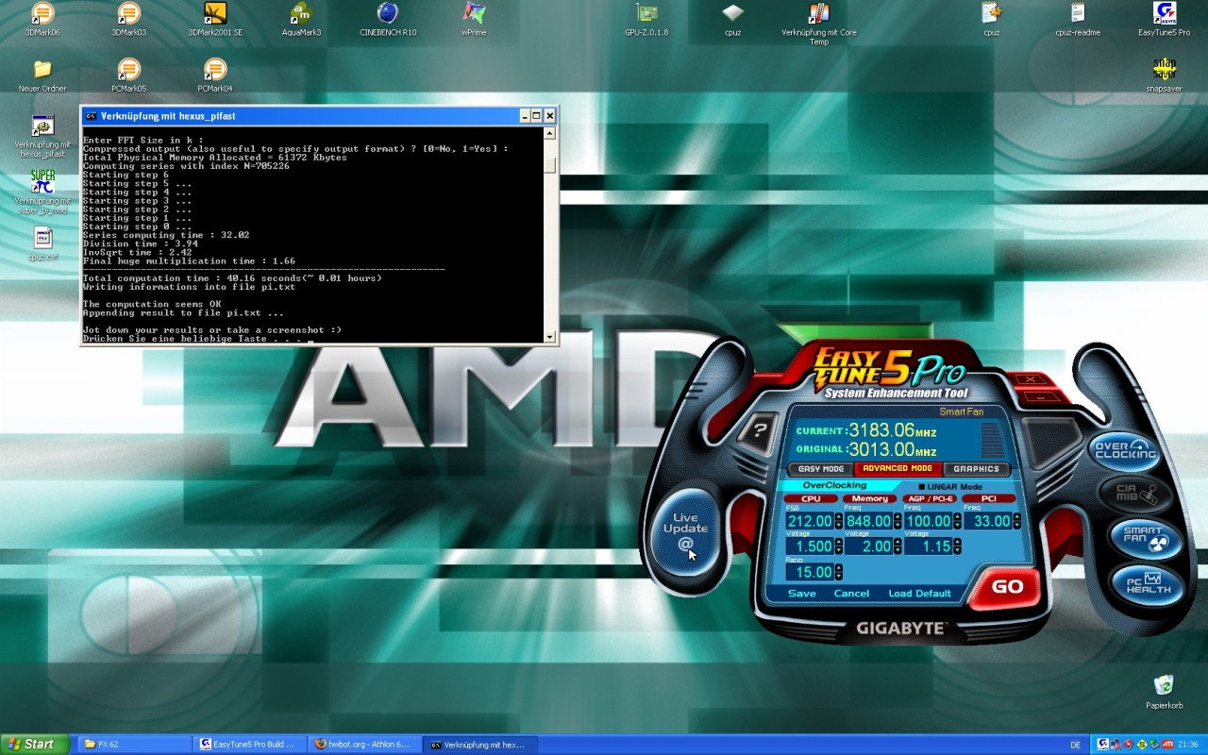Toggle the LINEAR Mode checkbox
1208x755 pixels.
tap(921, 487)
